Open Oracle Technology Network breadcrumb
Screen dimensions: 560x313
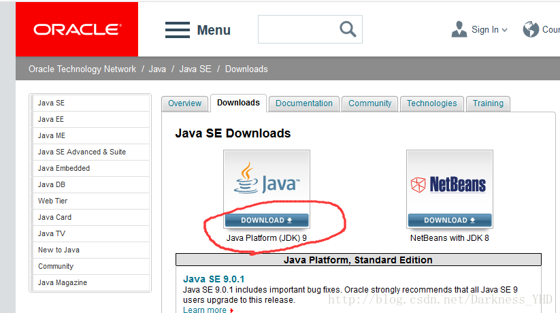tap(82, 69)
